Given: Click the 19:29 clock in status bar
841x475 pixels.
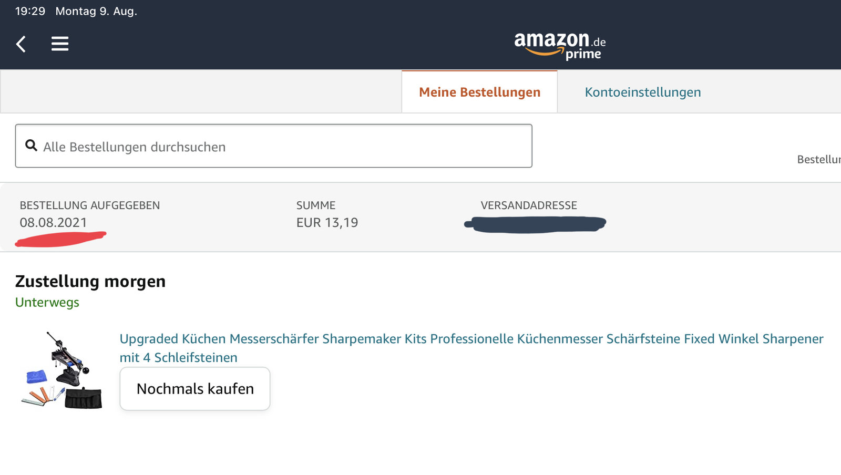Looking at the screenshot, I should [x=30, y=11].
